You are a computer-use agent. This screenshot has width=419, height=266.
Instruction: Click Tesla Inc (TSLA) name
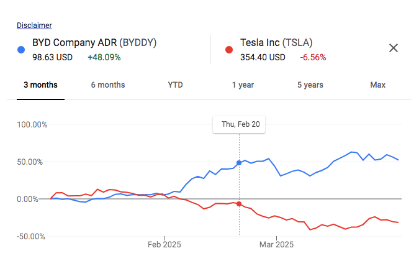click(x=276, y=43)
